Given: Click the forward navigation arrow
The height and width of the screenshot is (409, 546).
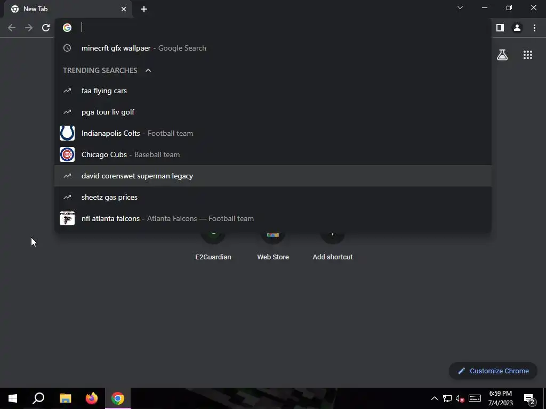Looking at the screenshot, I should [29, 28].
